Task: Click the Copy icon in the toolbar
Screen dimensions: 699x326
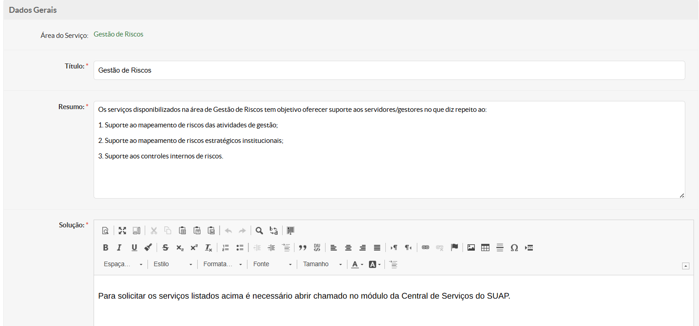Action: [168, 231]
